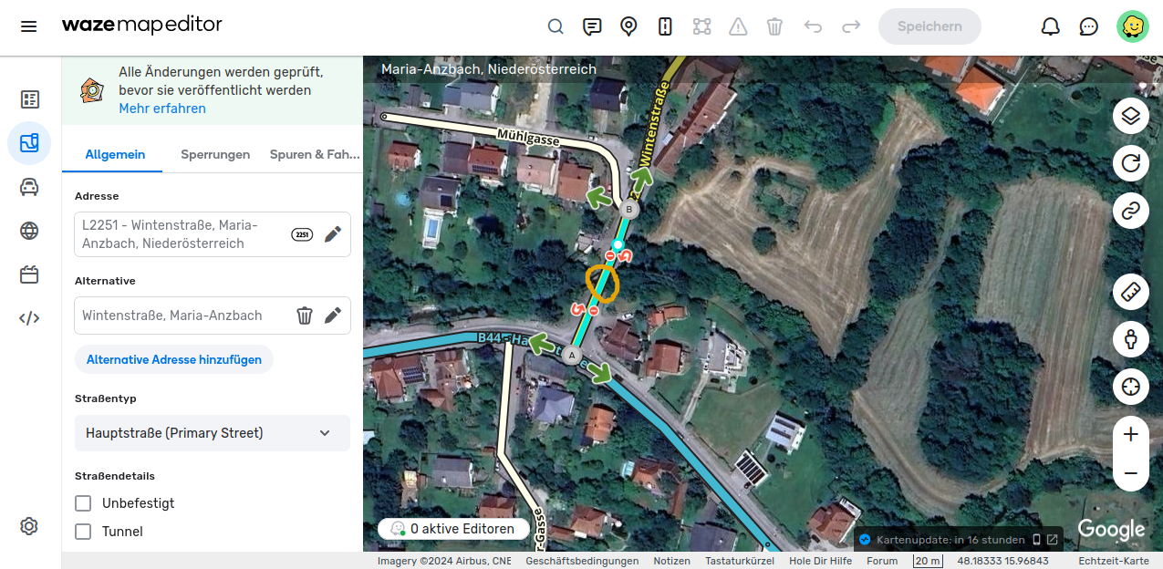Image resolution: width=1163 pixels, height=569 pixels.
Task: Follow the Mehr erfahren link
Action: pyautogui.click(x=162, y=109)
